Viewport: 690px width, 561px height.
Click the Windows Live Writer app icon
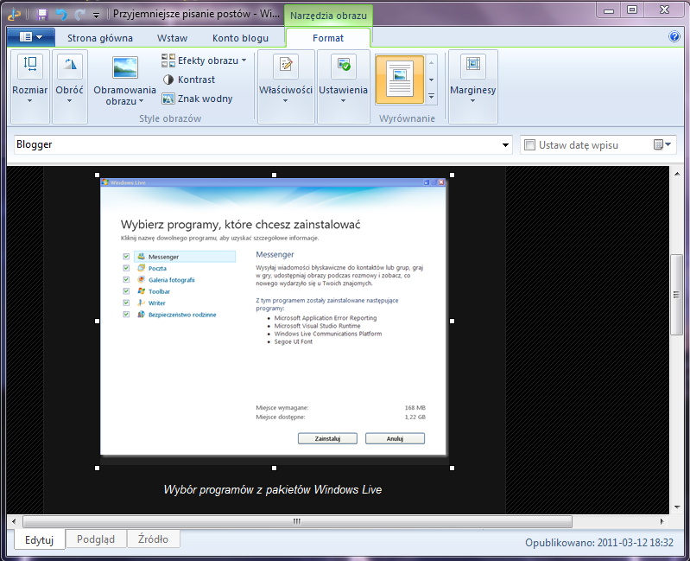coord(14,15)
